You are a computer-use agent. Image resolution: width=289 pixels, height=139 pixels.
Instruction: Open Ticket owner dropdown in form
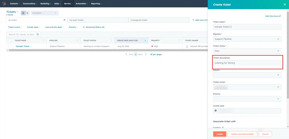(x=247, y=87)
